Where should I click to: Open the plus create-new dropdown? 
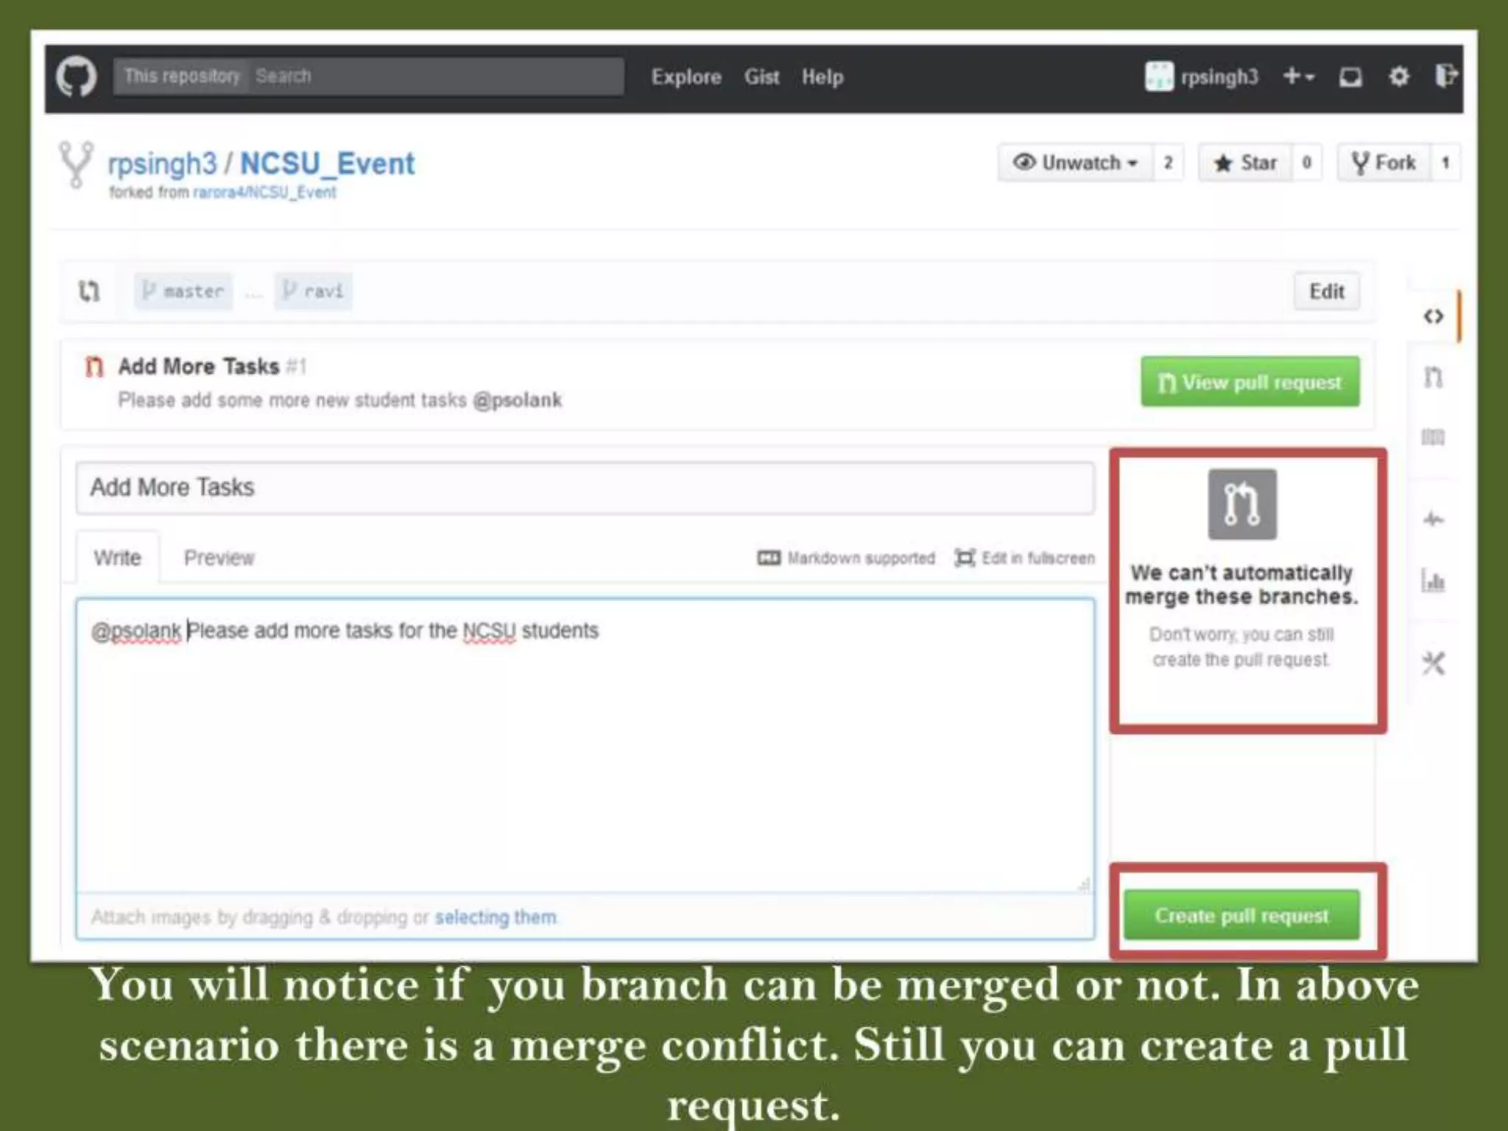pyautogui.click(x=1298, y=77)
